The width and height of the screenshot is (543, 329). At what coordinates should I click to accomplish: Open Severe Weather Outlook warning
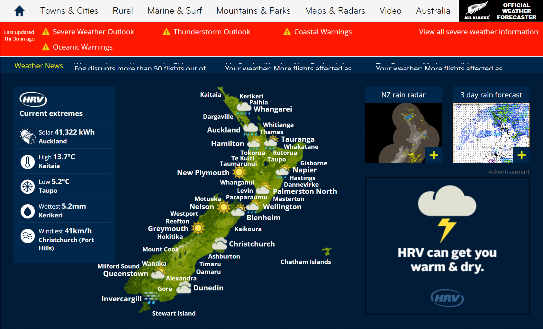coord(93,32)
